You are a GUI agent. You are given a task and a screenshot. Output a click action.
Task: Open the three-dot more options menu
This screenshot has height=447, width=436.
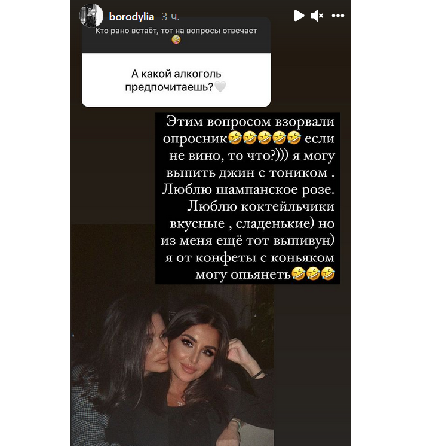coord(338,16)
